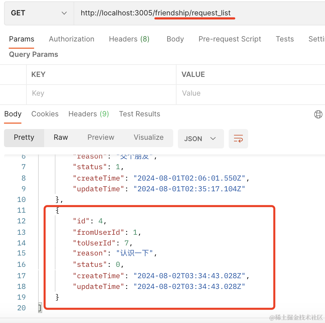This screenshot has height=323, width=325.
Task: Open the Tests tab
Action: click(285, 39)
